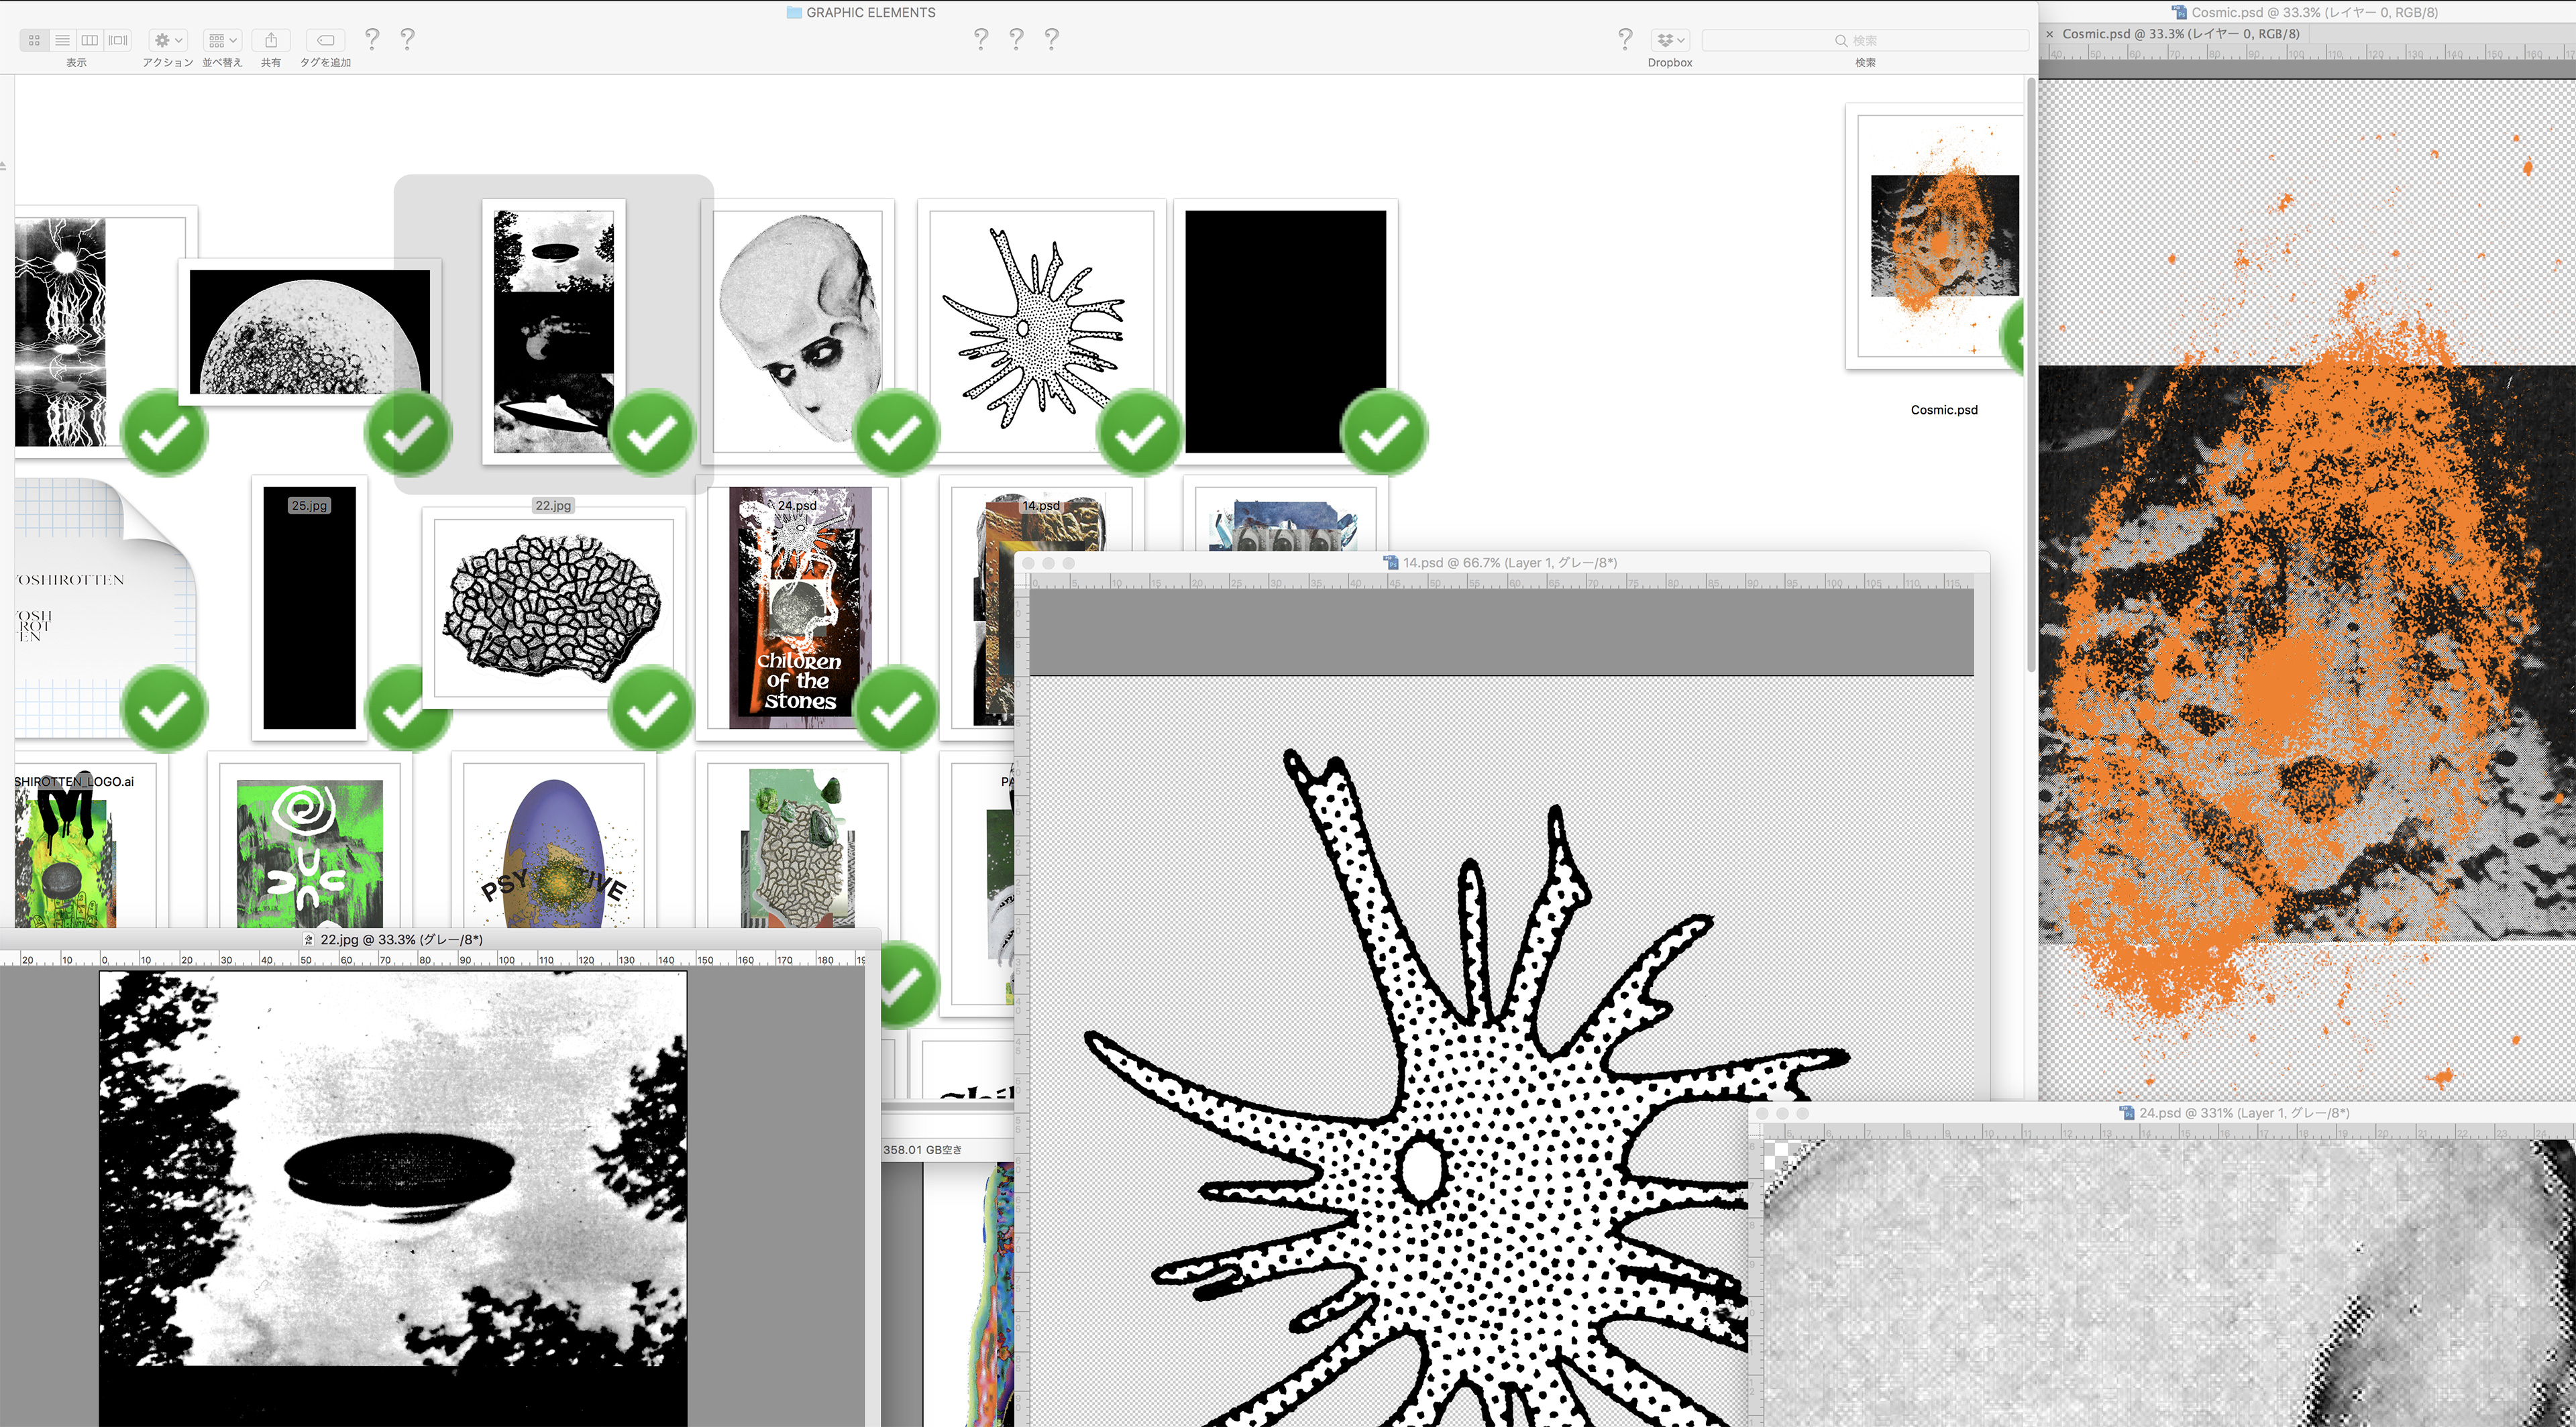Switch Finder to cover flow view
This screenshot has width=2576, height=1427.
118,40
